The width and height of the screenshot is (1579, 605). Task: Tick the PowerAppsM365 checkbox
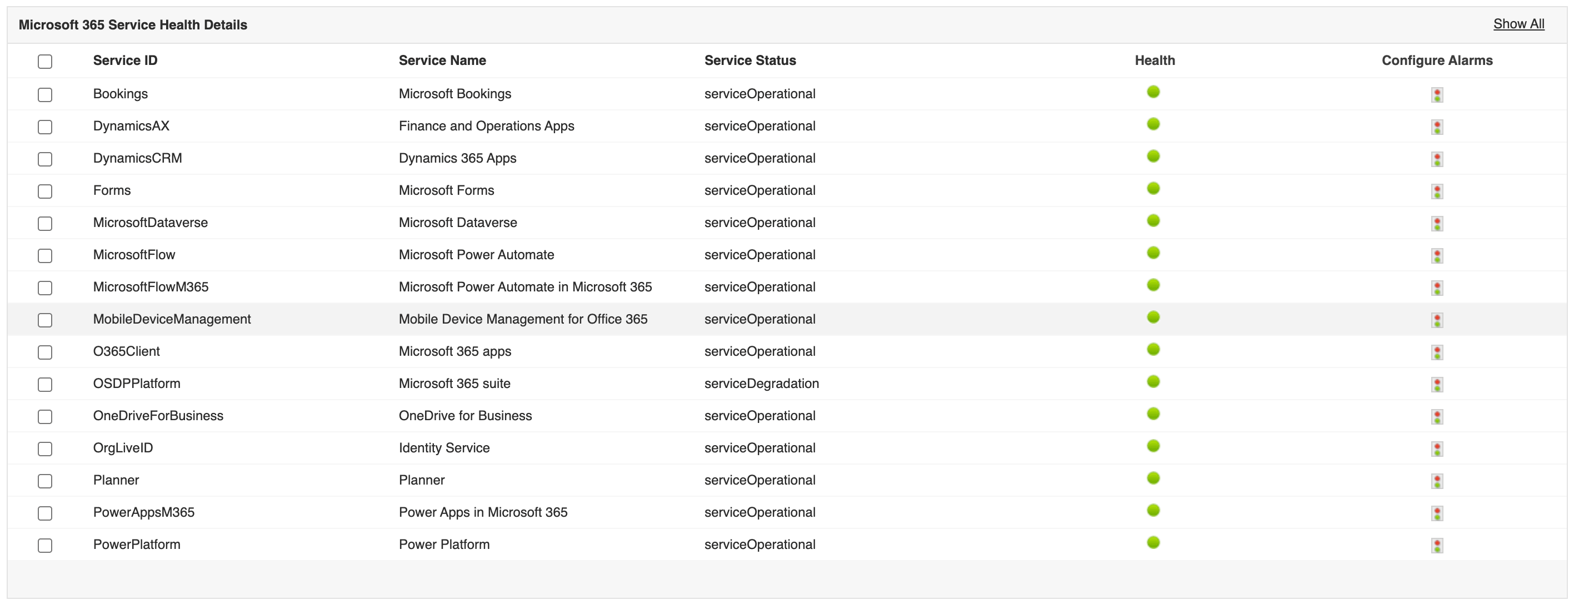point(45,512)
